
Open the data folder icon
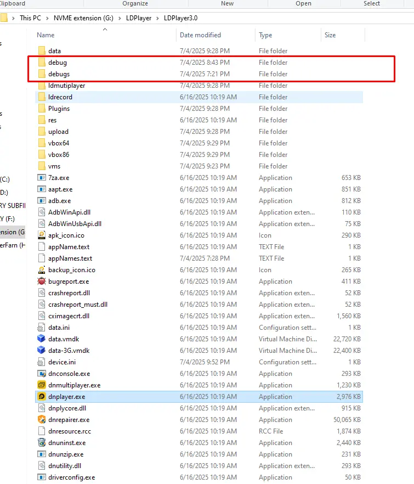42,50
